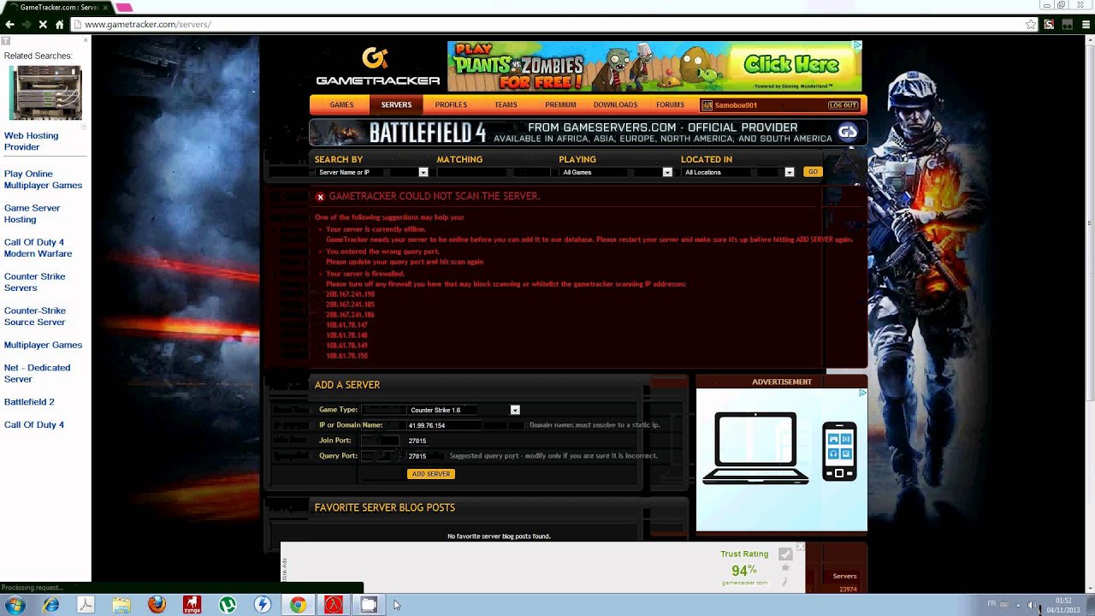
Task: Open Windows Explorer folder in taskbar
Action: tap(121, 605)
